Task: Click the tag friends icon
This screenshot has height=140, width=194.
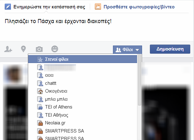Action: [x=8, y=49]
